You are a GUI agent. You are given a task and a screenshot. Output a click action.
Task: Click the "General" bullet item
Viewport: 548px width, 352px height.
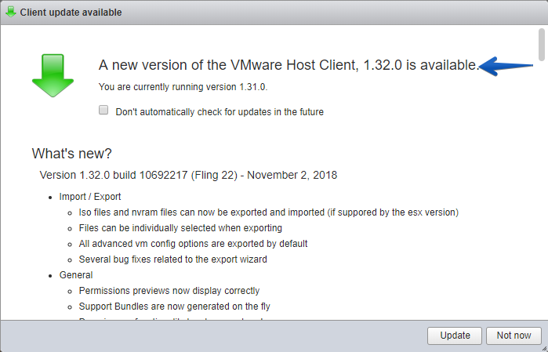76,275
